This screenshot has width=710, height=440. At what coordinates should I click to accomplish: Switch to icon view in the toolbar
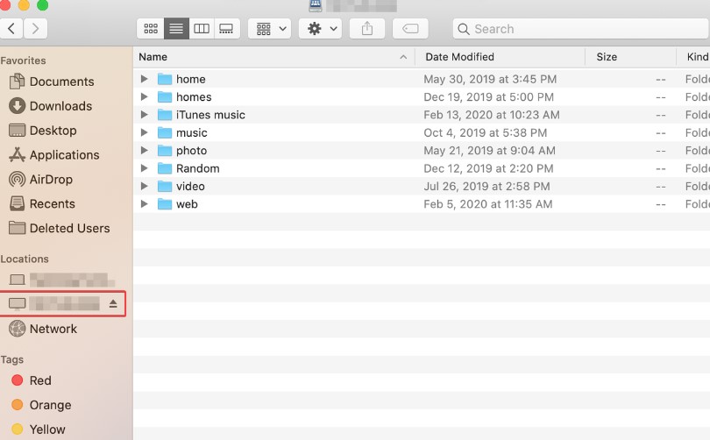coord(150,29)
